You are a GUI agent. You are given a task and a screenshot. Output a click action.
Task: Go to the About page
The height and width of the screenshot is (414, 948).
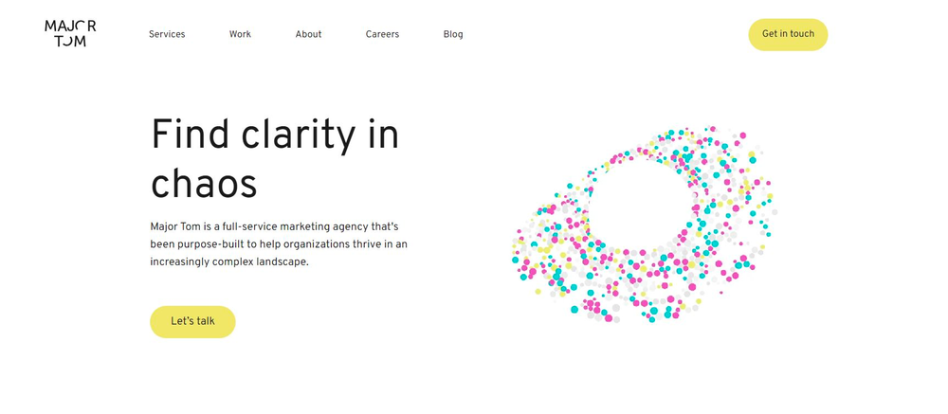tap(308, 34)
